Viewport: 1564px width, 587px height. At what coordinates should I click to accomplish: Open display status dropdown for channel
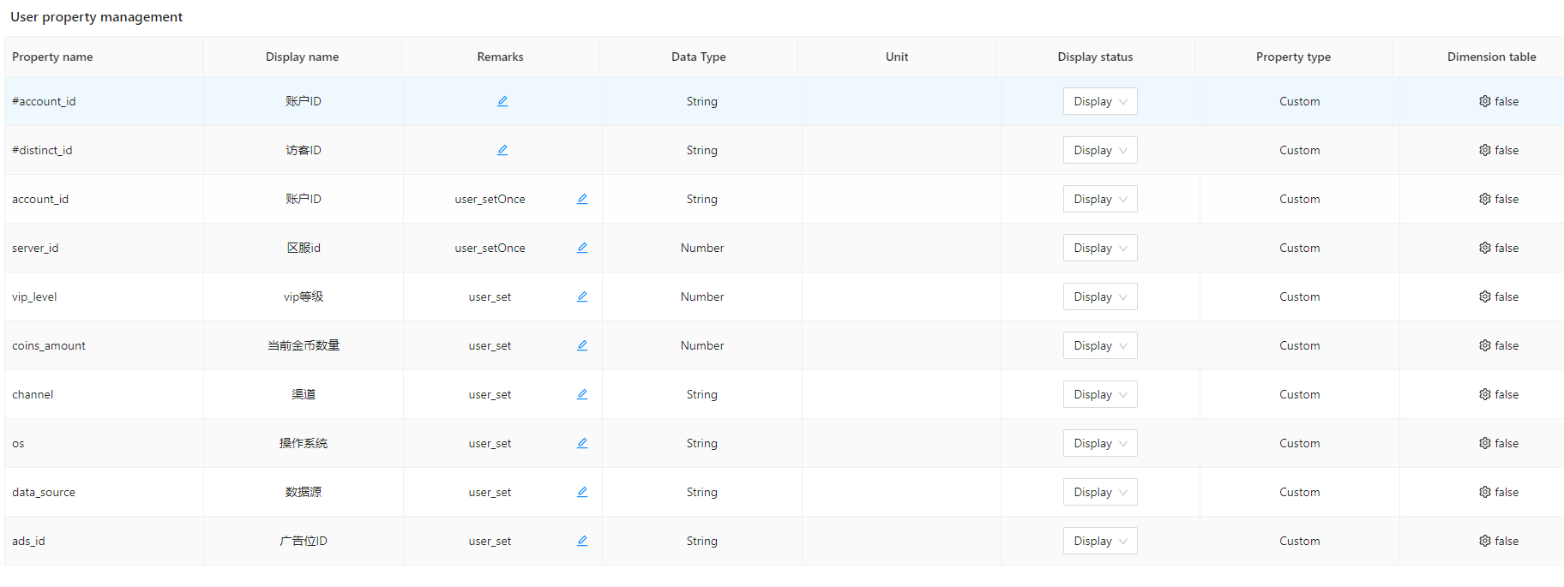[1100, 394]
